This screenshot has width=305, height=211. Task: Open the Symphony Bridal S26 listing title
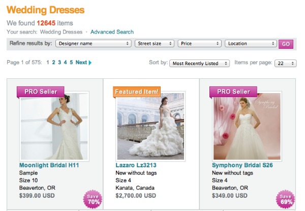click(x=242, y=165)
